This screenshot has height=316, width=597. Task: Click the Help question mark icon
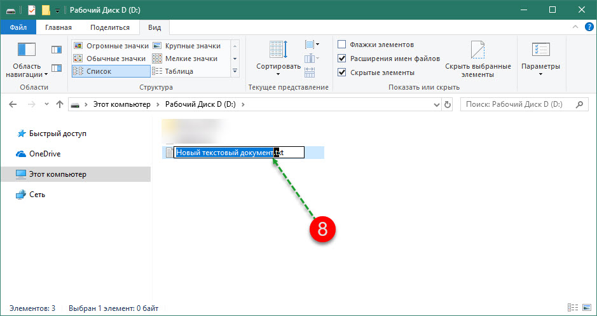[589, 27]
